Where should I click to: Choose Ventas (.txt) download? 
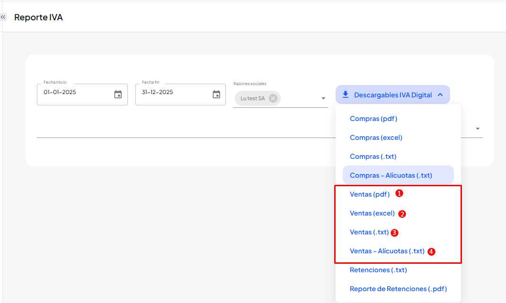369,232
